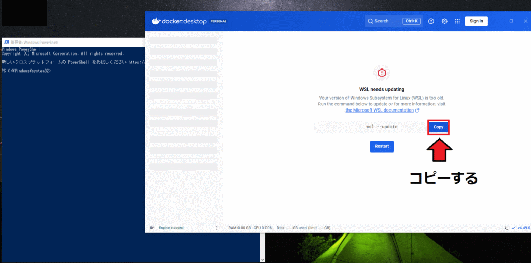
Task: Click the v4.49.0 version checkmark
Action: (x=513, y=228)
